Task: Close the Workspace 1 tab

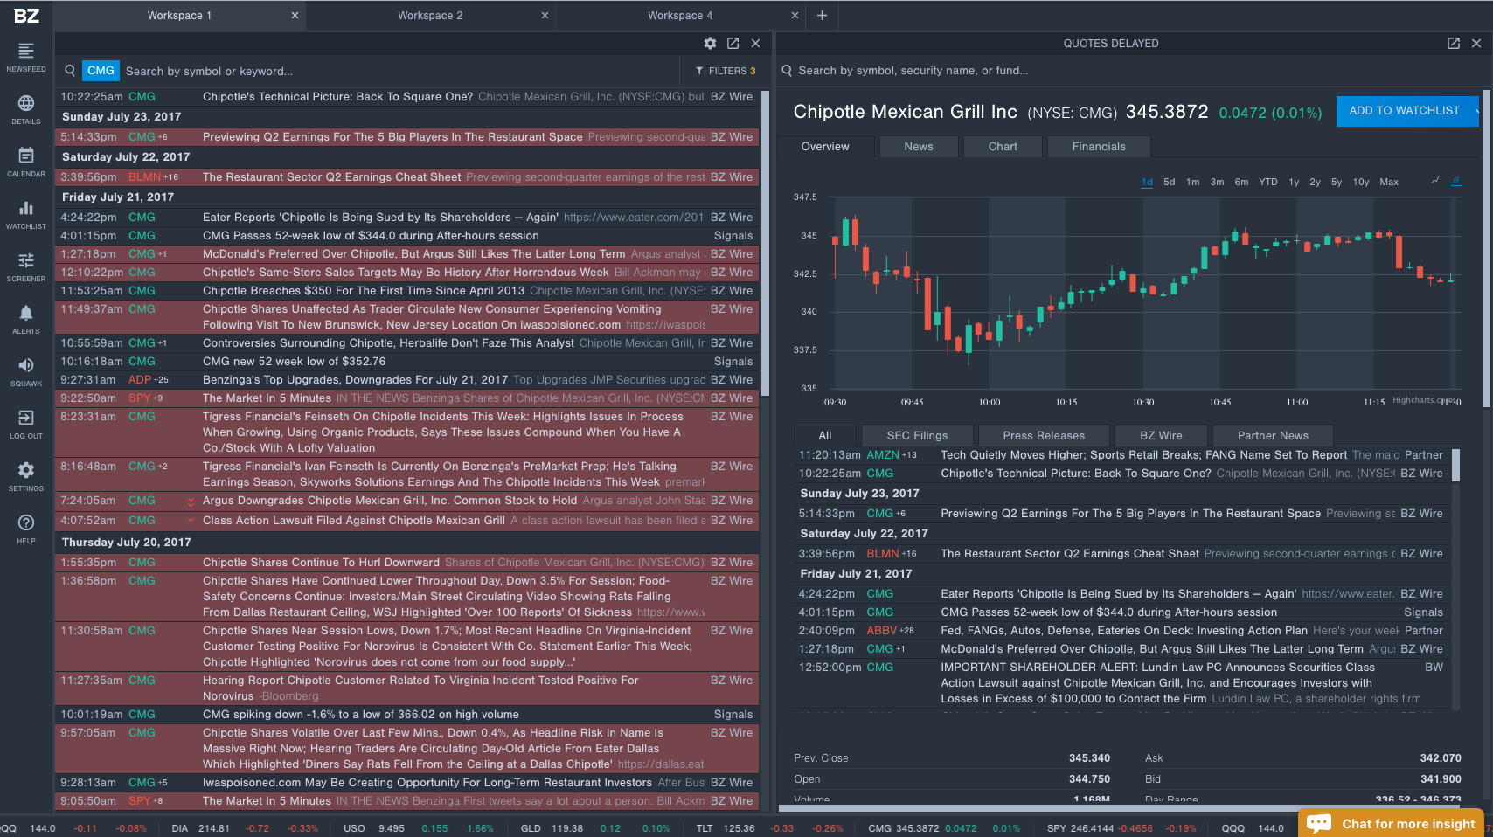Action: (295, 16)
